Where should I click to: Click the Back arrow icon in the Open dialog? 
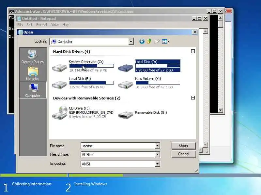pyautogui.click(x=142, y=42)
